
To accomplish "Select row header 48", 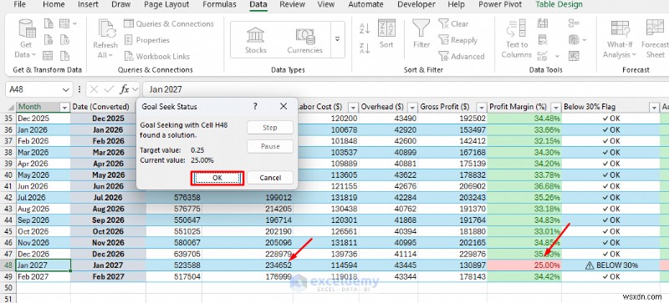I will point(8,265).
